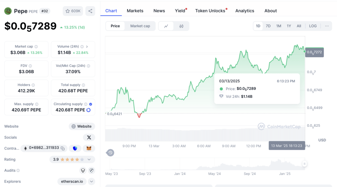Click the Holders count 412.29K
337x187 pixels.
(26, 91)
